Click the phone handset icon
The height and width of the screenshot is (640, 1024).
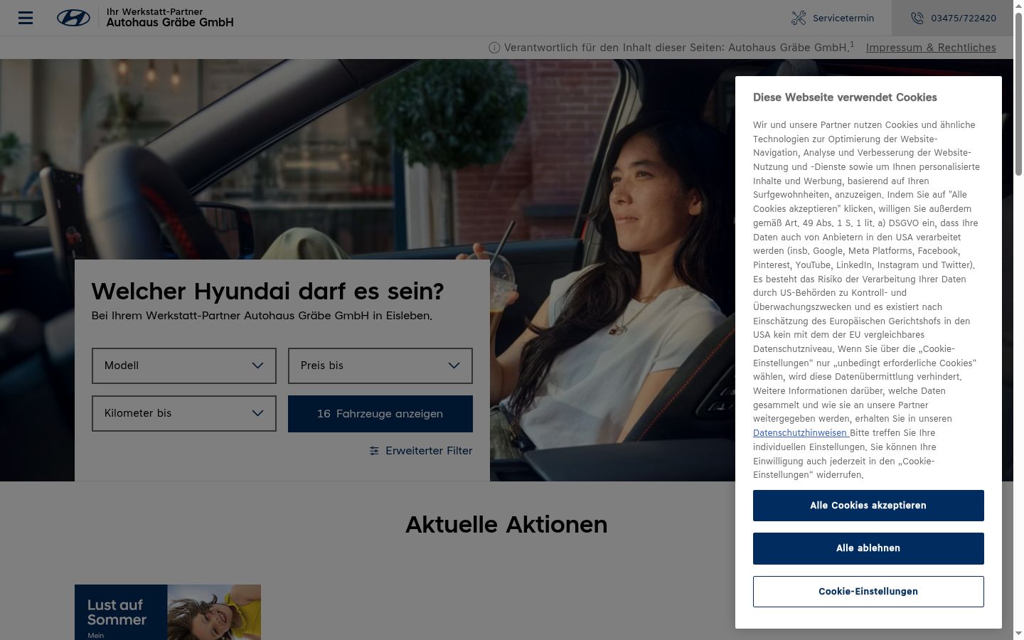coord(917,18)
